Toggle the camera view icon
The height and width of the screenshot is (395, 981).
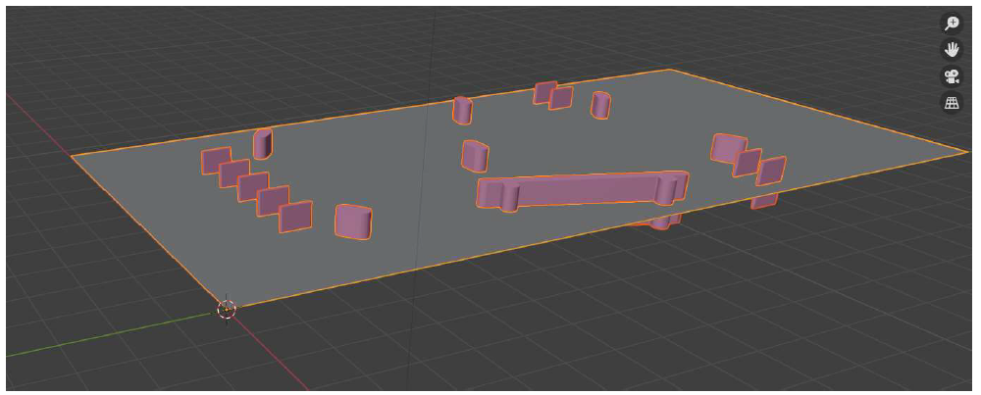[952, 76]
